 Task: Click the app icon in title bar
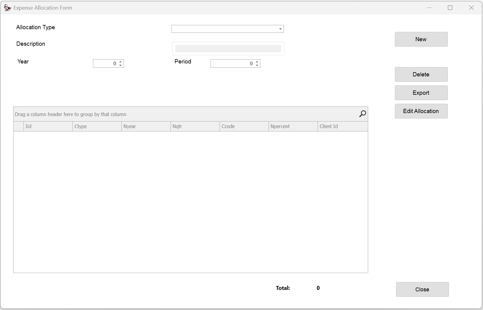pyautogui.click(x=8, y=8)
